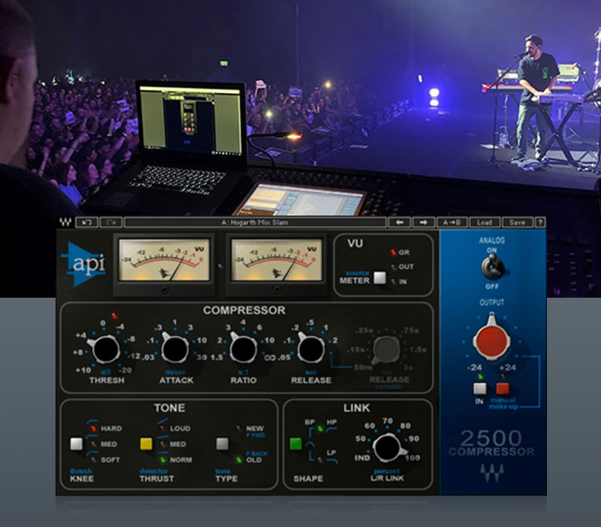601x527 pixels.
Task: Go to previous preset with left arrow
Action: point(399,222)
